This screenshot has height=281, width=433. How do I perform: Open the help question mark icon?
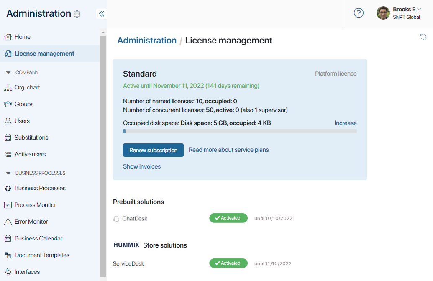click(359, 13)
